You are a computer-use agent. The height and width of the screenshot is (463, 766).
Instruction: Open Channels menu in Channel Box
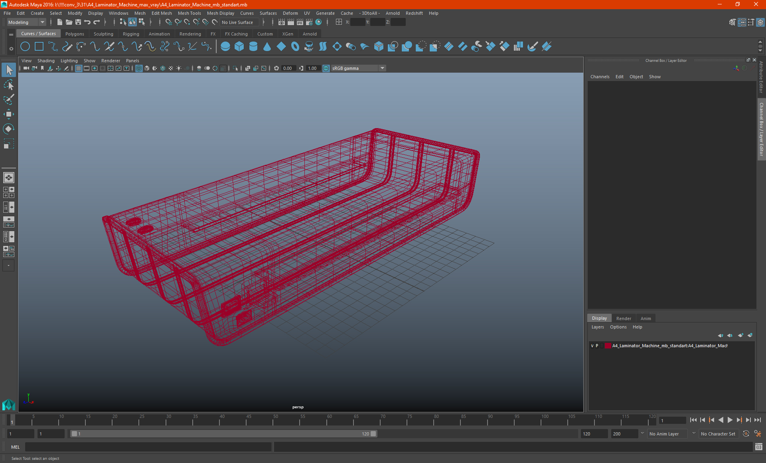[600, 77]
